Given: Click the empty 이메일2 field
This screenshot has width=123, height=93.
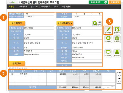Looking at the screenshot, I should [x=87, y=61].
